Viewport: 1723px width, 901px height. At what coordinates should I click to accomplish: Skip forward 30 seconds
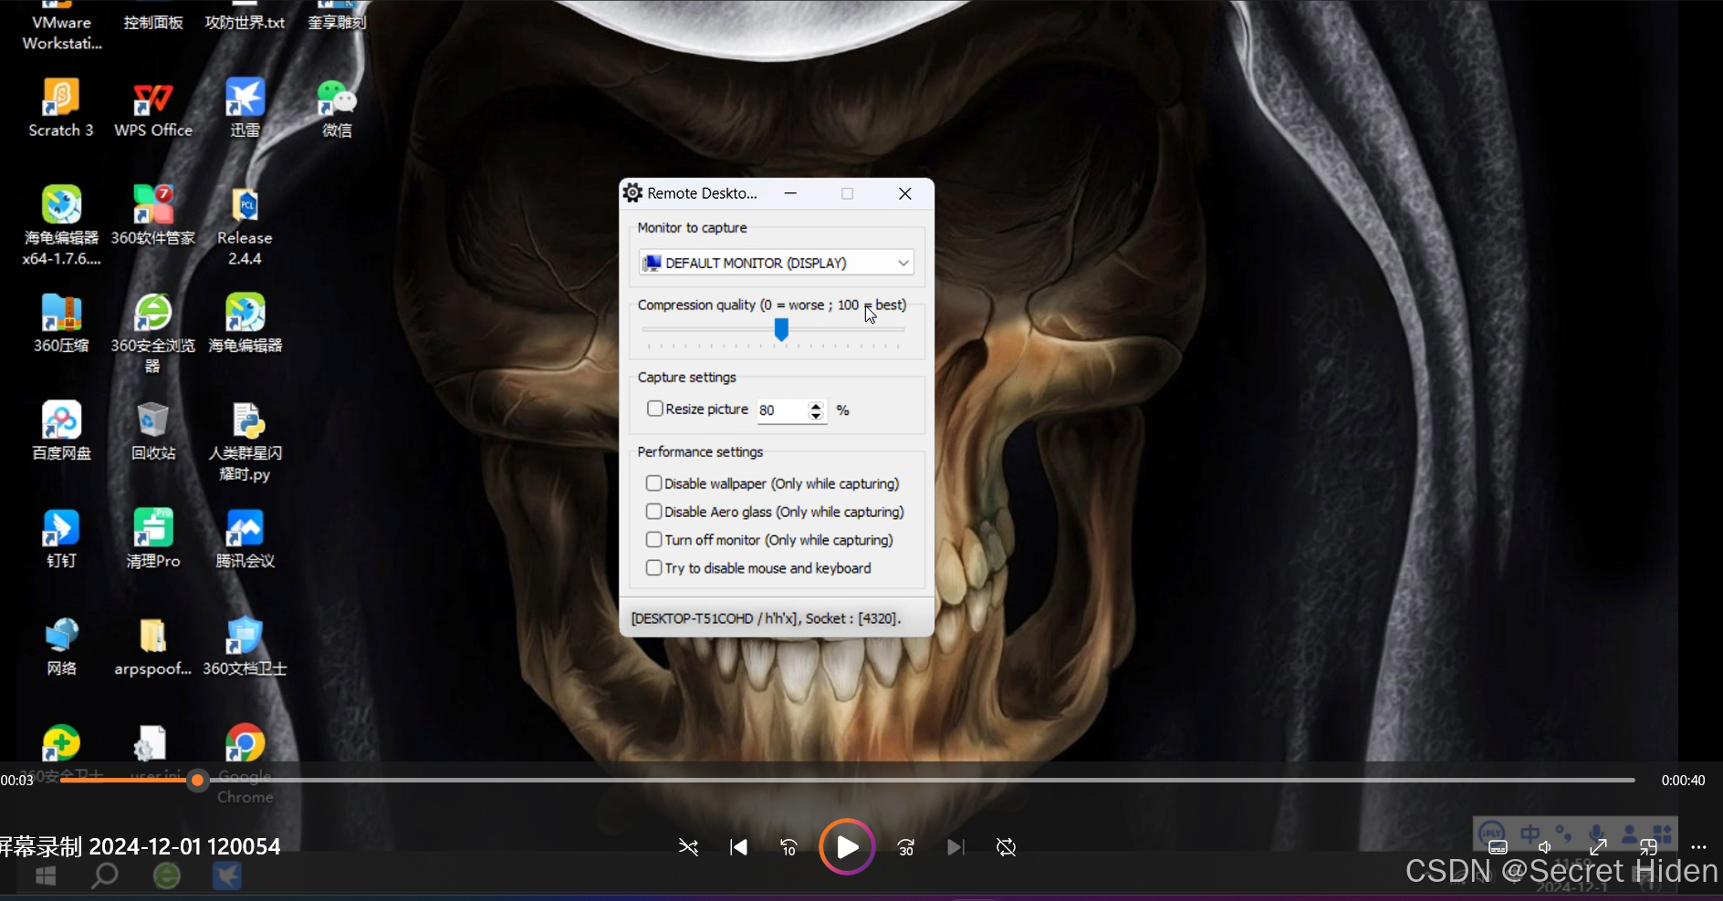[905, 847]
